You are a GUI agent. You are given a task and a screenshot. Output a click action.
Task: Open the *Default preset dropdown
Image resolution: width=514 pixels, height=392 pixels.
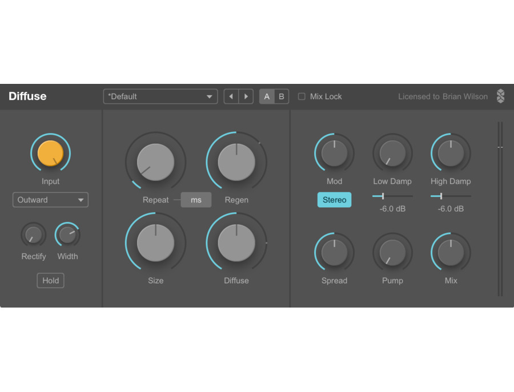(160, 96)
